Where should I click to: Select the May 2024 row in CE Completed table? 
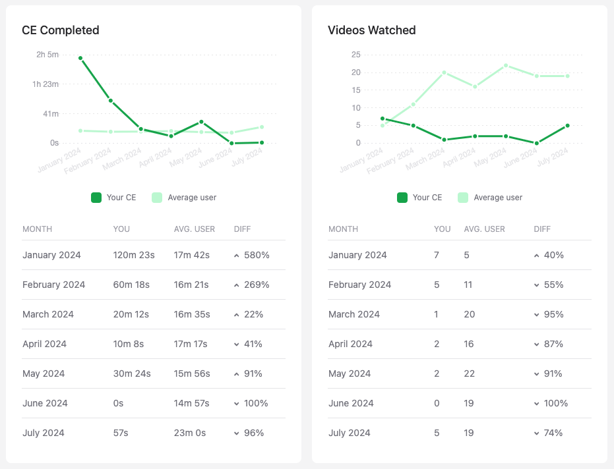pos(154,373)
